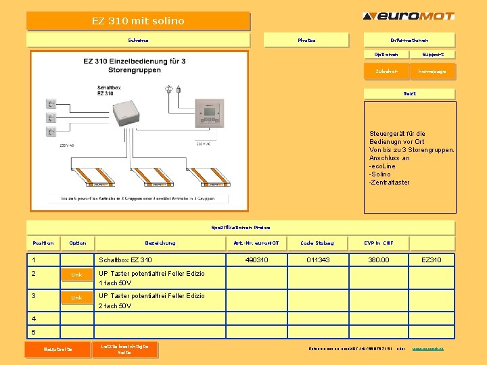The width and height of the screenshot is (487, 365).
Task: Select UP Taster 1 fach 50V cell
Action: 160,278
